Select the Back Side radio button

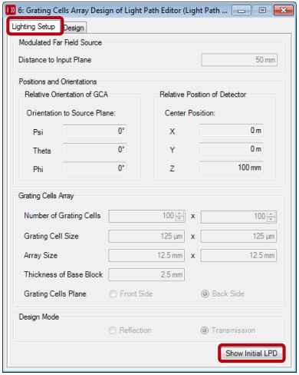[x=205, y=294]
